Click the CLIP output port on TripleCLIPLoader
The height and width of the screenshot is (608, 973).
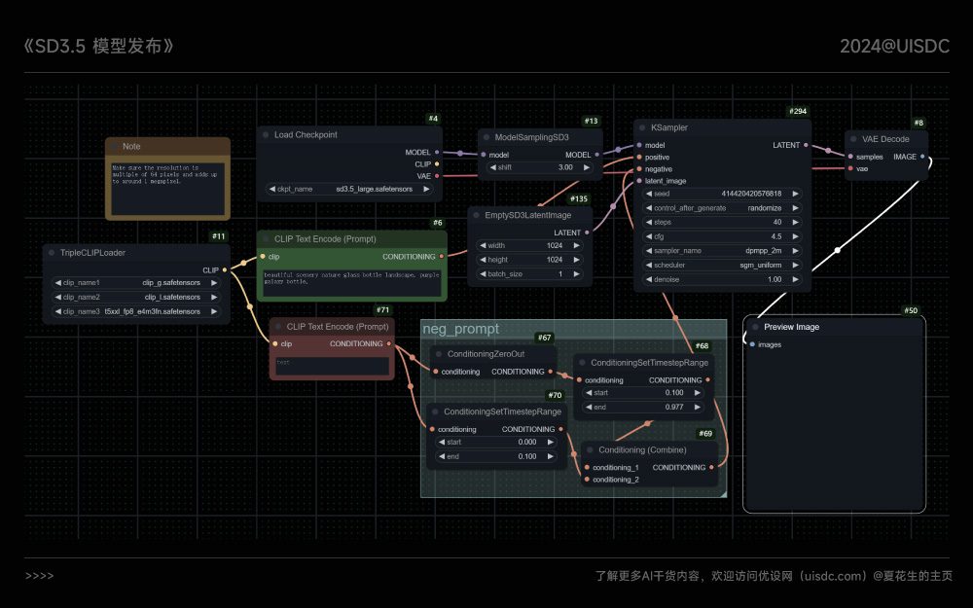click(x=225, y=269)
